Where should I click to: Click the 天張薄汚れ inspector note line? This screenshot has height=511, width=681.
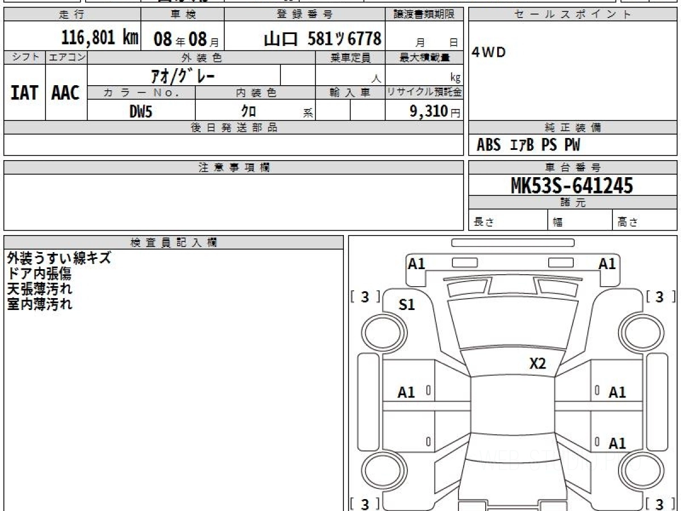(39, 288)
